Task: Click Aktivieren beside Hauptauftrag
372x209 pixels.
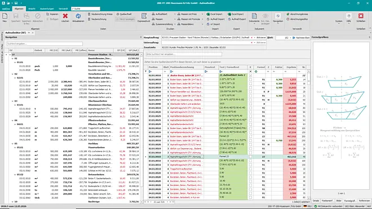Action: [261, 38]
